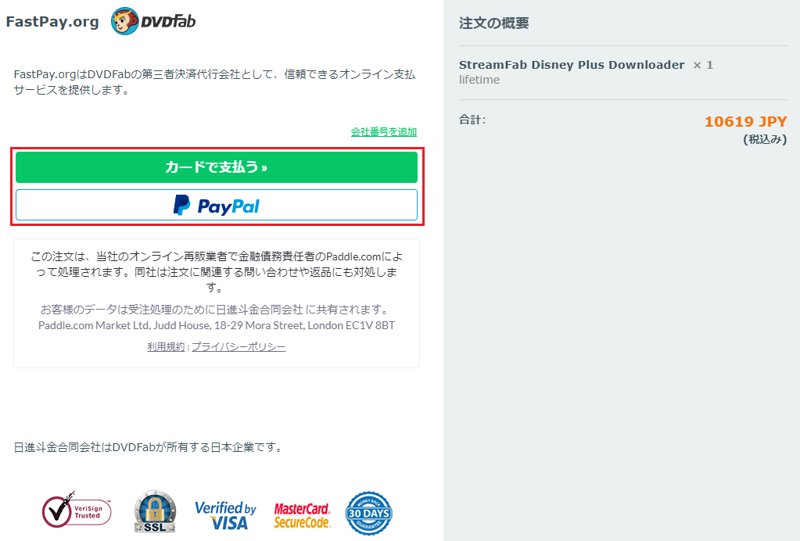
Task: Click the lifetime license label
Action: coord(479,80)
